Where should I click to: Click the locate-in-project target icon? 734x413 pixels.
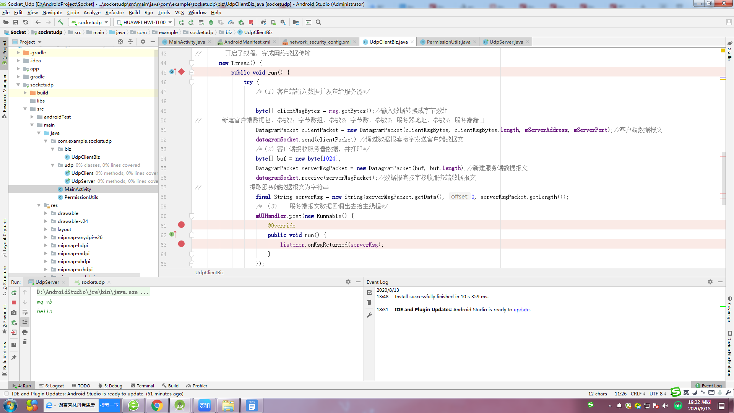pyautogui.click(x=120, y=42)
